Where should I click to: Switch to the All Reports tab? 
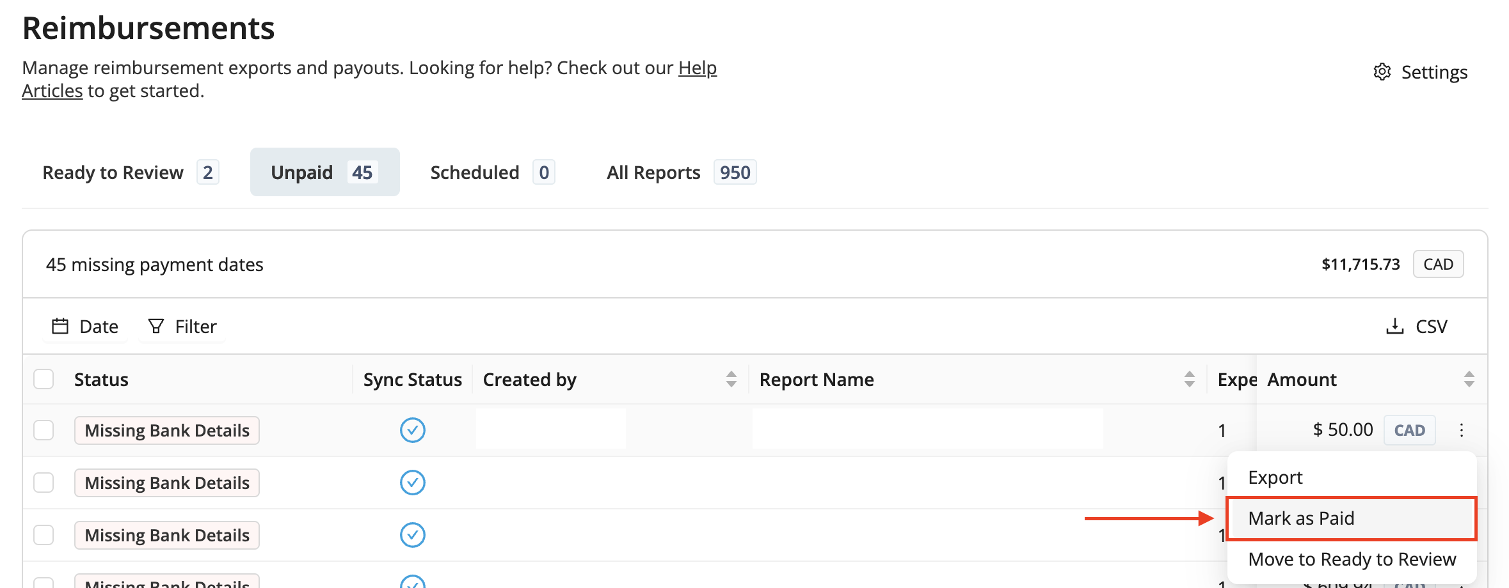coord(653,172)
